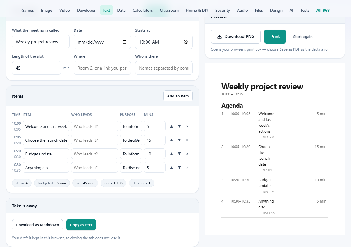Click the Start again link
351x247 pixels.
pyautogui.click(x=303, y=37)
